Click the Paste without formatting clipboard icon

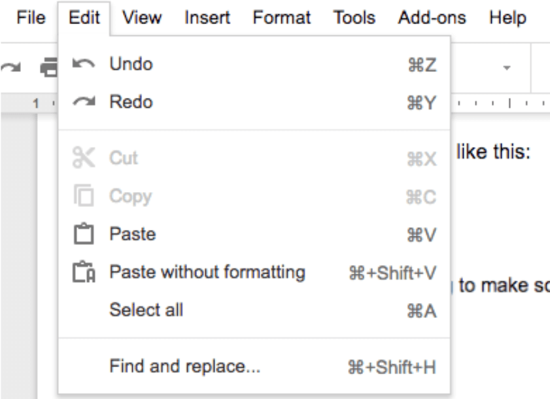pos(84,272)
